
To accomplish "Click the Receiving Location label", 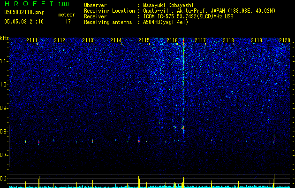I will click(109, 11).
